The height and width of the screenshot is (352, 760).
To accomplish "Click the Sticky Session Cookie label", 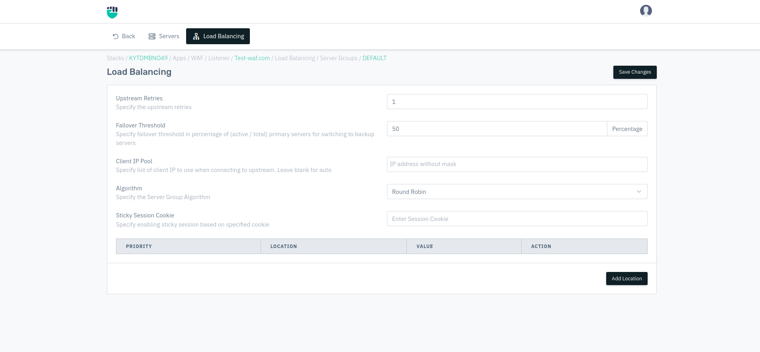I will 145,215.
